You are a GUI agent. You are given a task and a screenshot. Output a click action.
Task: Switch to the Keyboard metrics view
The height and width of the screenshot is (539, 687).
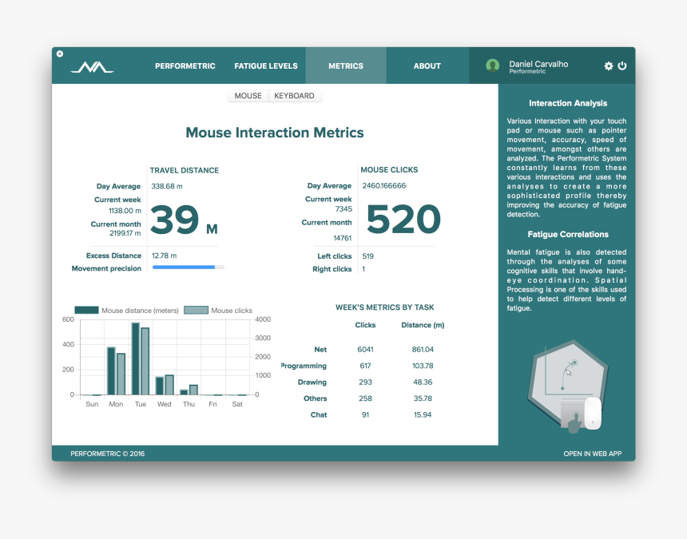pos(295,96)
